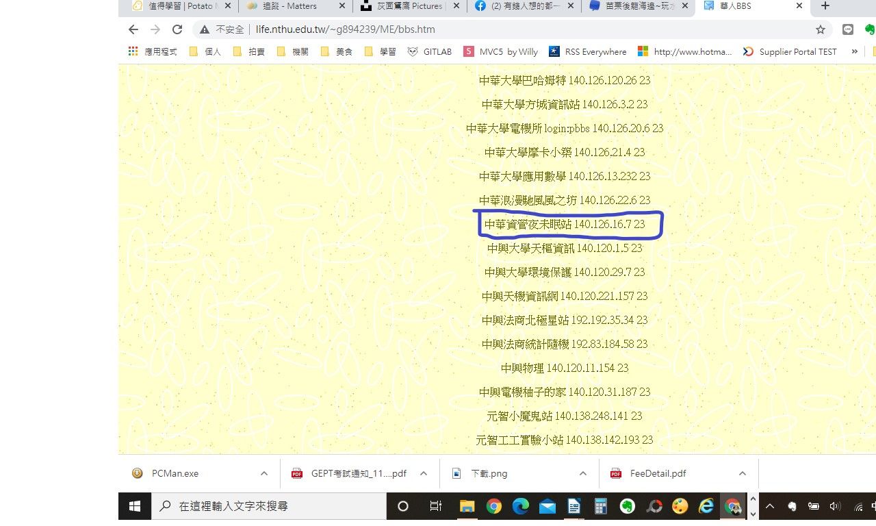Open the Mail app from taskbar
876x526 pixels.
547,506
